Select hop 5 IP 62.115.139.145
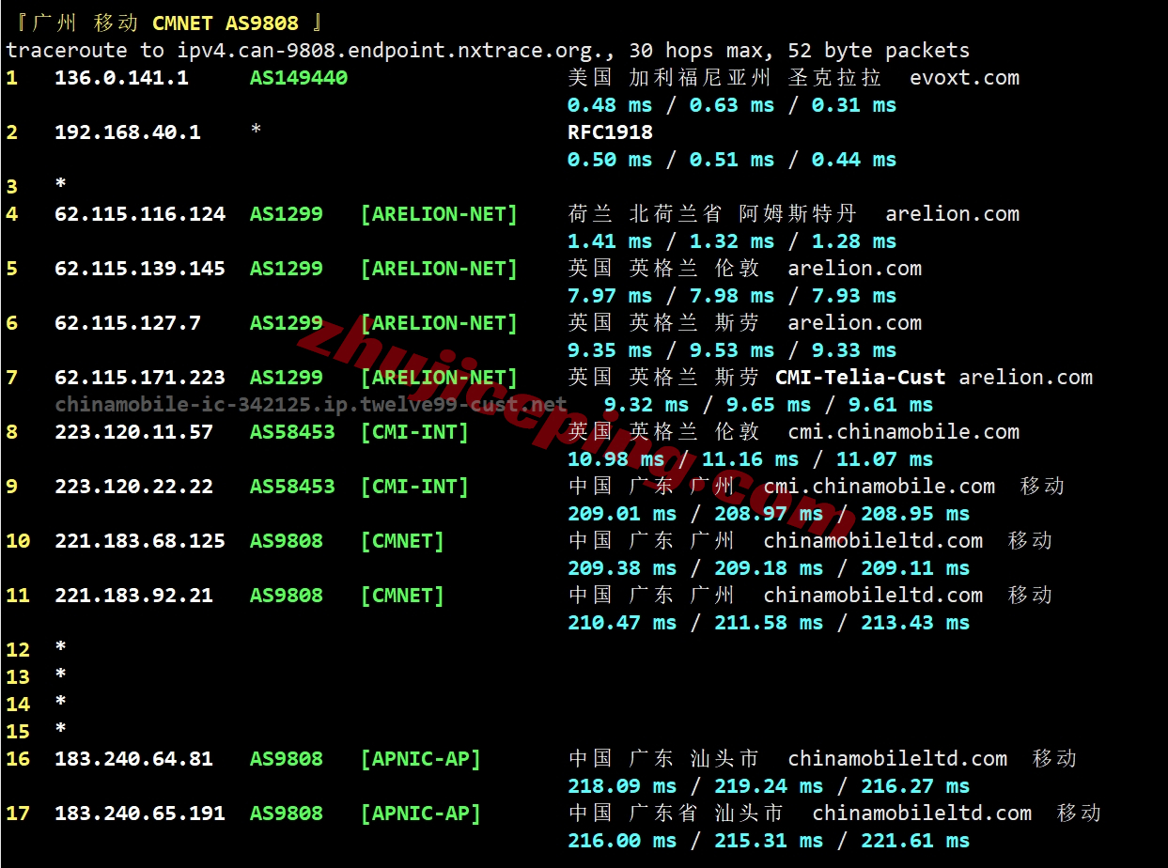1168x868 pixels. pos(140,269)
